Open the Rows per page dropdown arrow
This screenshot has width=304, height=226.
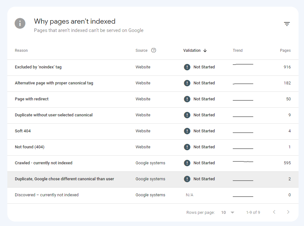coord(232,212)
